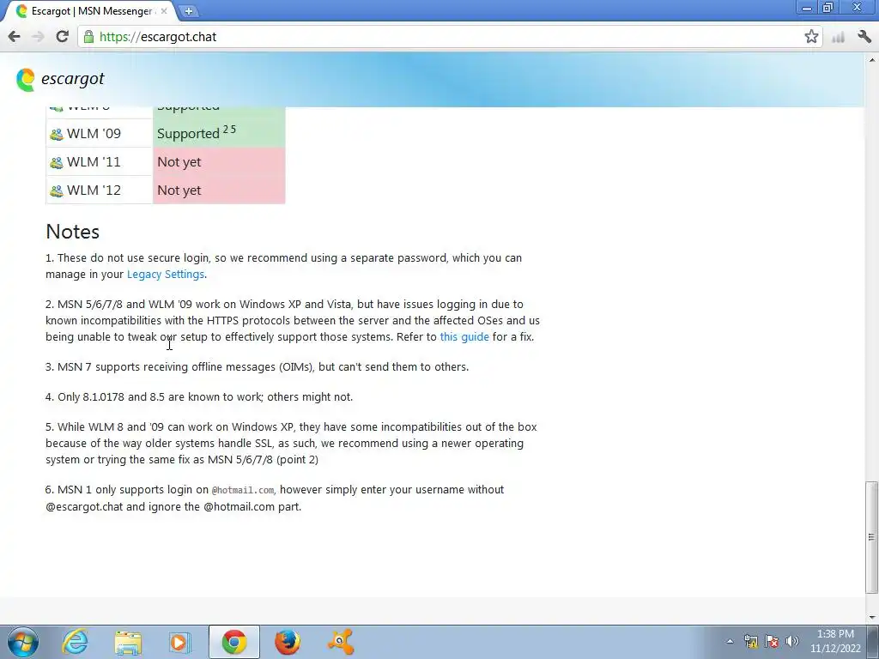Click note 4 about 8.1.0178 and 8.5
The height and width of the screenshot is (659, 879).
[199, 396]
